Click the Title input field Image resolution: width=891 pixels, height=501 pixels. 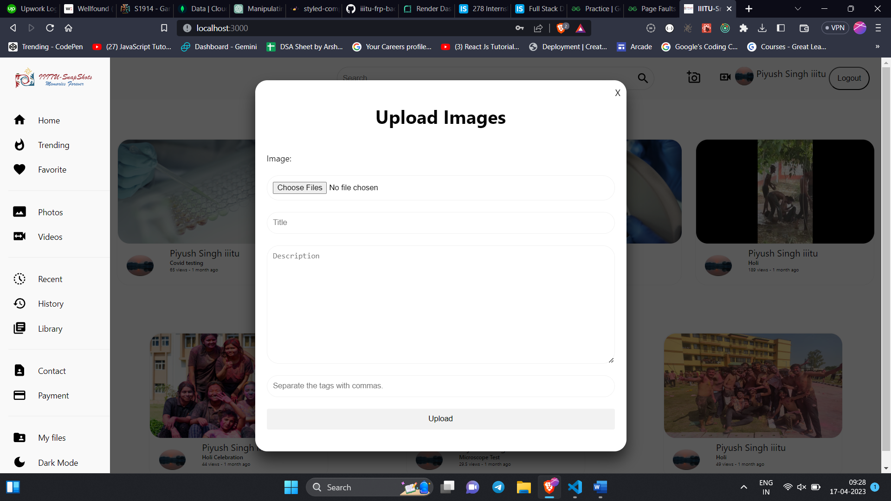440,223
